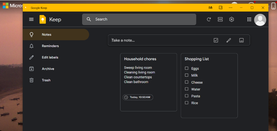Click the Today 10:50 AM reminder chip

138,97
